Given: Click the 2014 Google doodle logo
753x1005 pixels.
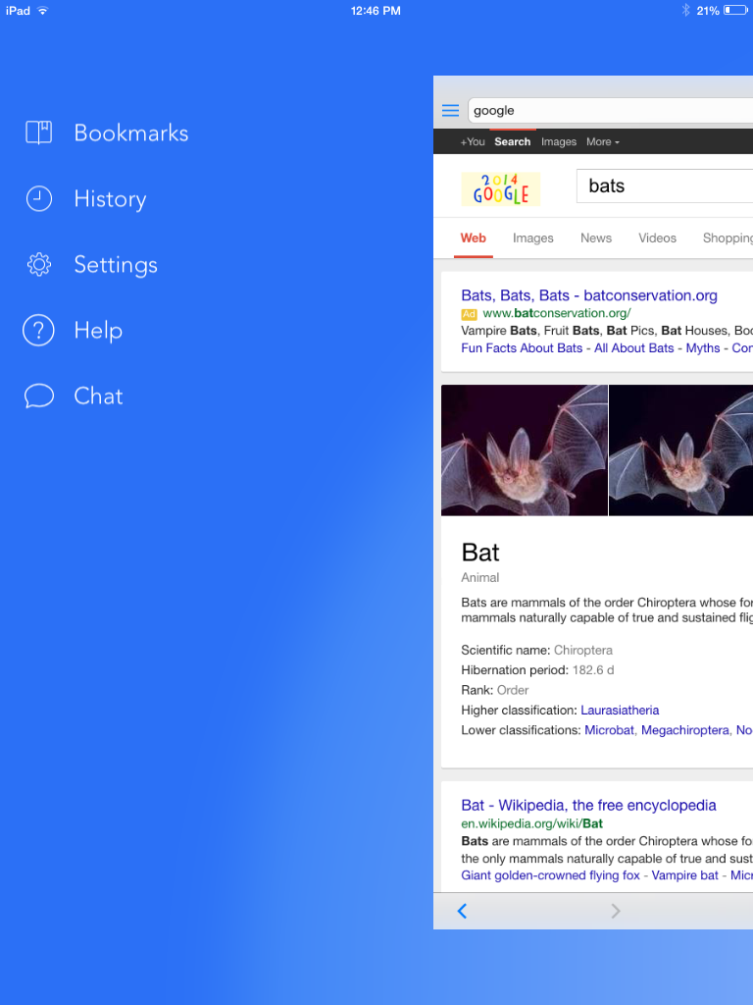Looking at the screenshot, I should [x=501, y=187].
